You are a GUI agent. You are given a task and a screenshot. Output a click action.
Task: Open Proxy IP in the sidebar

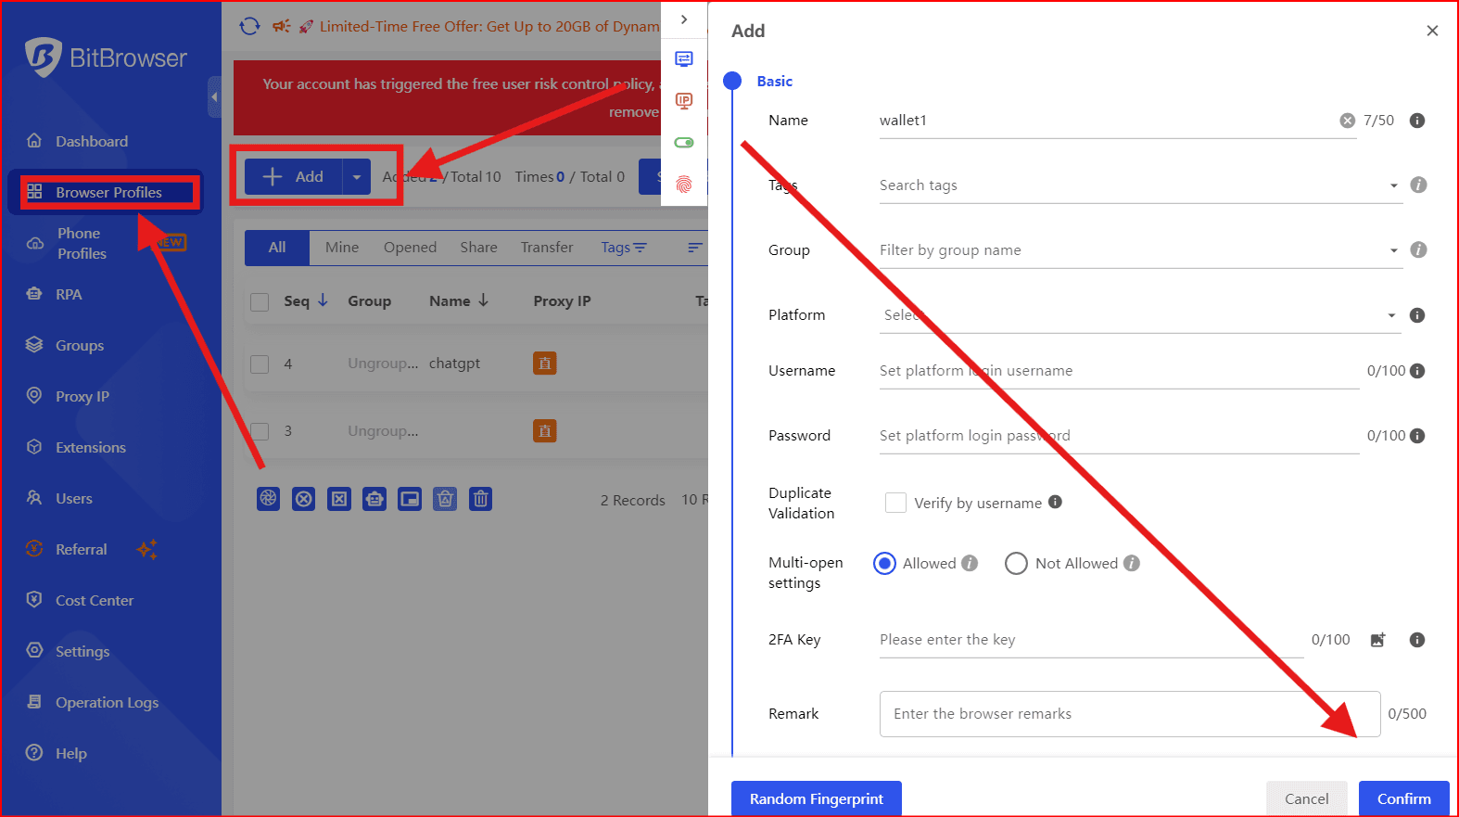[82, 397]
